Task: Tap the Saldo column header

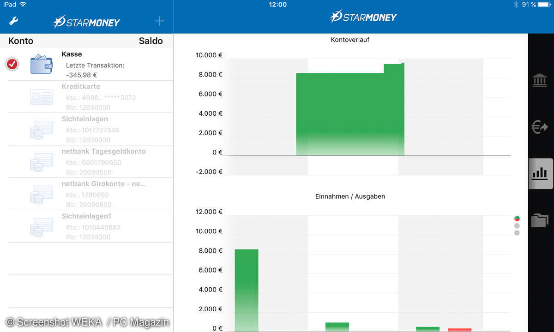Action: tap(151, 41)
